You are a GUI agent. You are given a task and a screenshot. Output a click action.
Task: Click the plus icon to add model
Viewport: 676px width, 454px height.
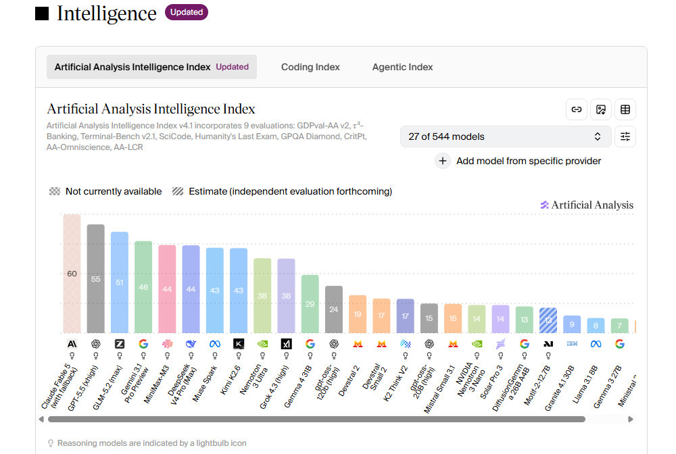442,161
